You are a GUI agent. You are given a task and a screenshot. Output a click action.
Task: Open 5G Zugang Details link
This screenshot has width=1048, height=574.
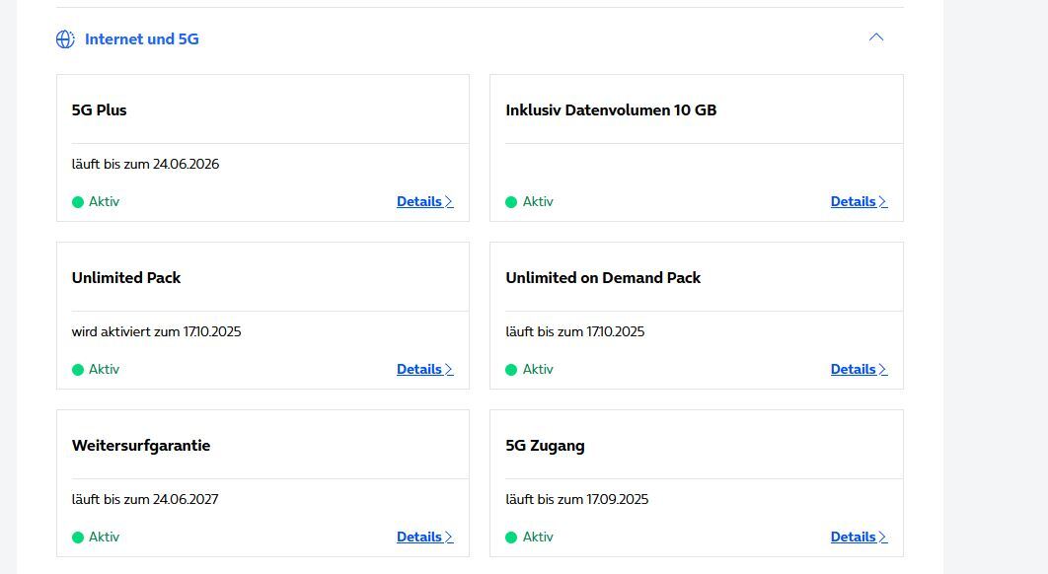859,537
